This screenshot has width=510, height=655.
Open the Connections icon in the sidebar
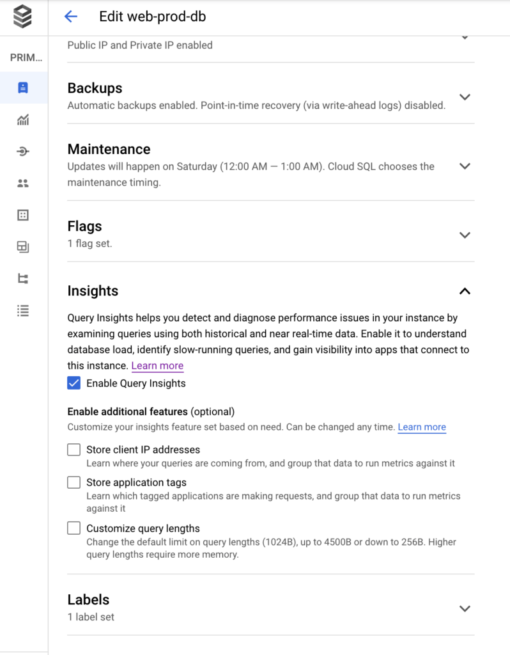pos(24,152)
